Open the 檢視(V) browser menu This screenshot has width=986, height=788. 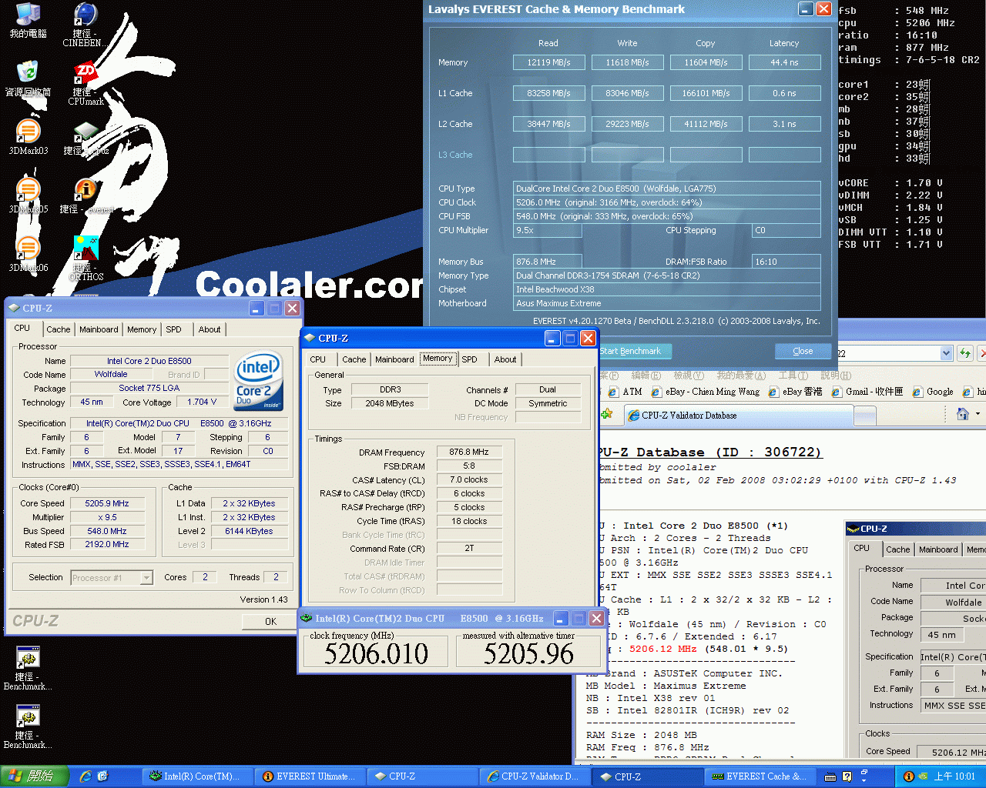(688, 376)
